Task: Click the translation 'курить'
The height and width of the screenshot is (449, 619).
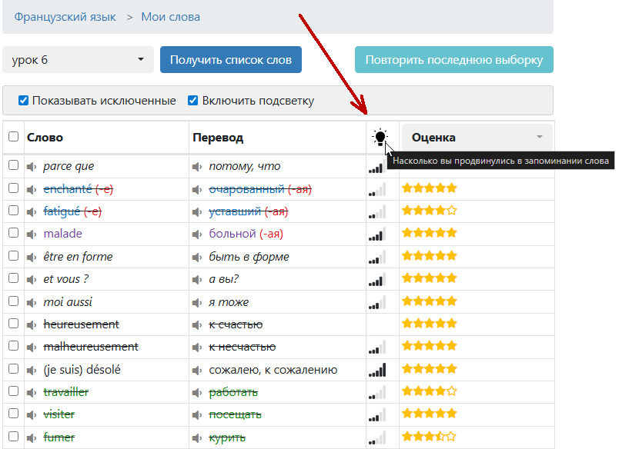Action: tap(227, 437)
